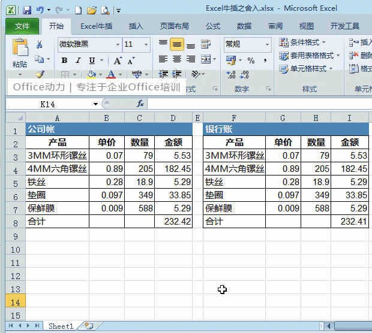
Task: Switch to the 审阅 tab
Action: click(275, 26)
